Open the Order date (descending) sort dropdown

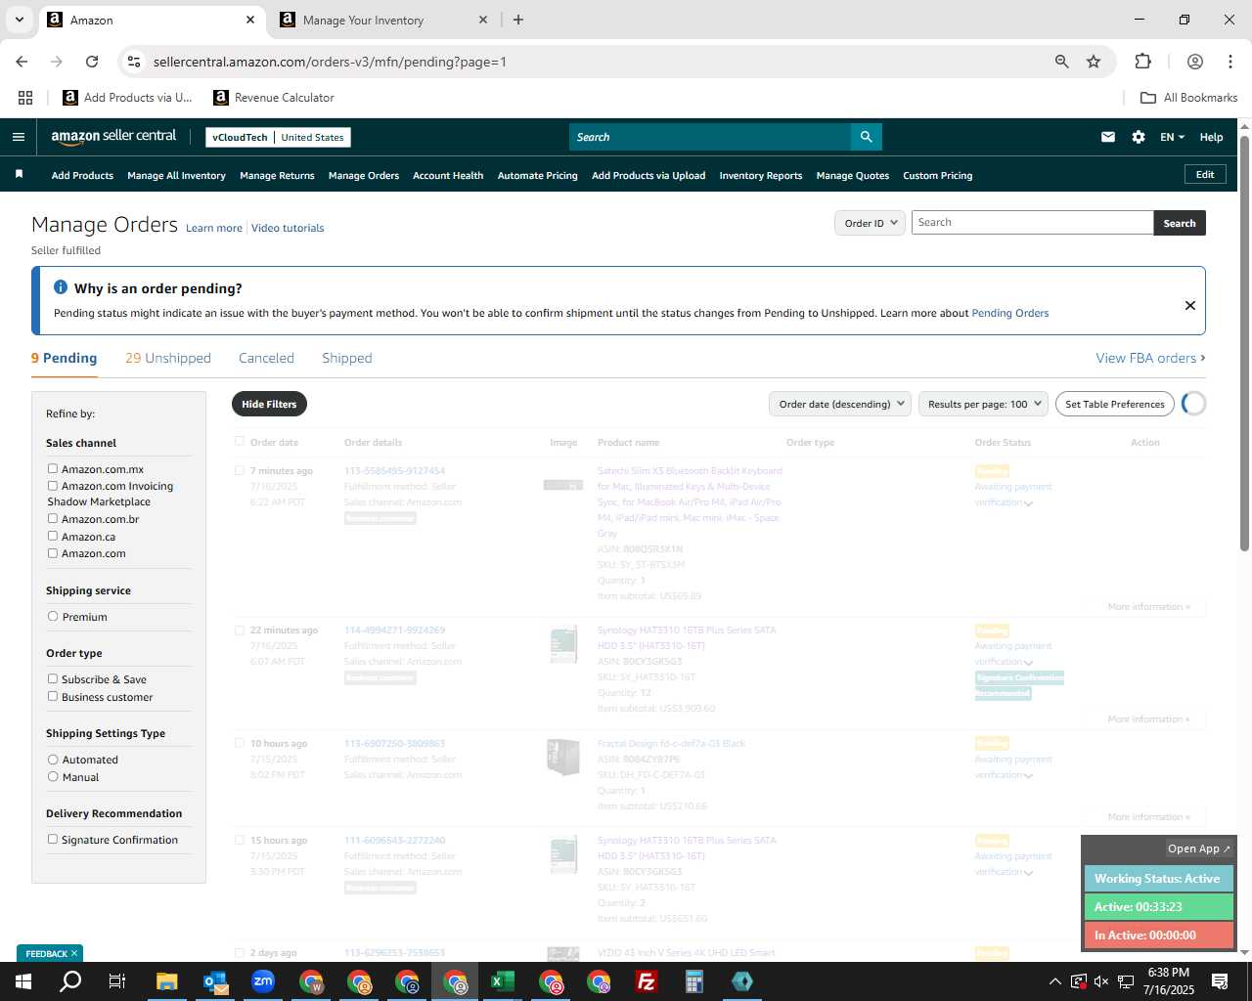point(840,404)
